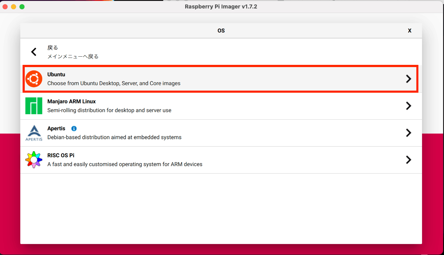
Task: Click the Apertis logo icon
Action: pos(34,133)
